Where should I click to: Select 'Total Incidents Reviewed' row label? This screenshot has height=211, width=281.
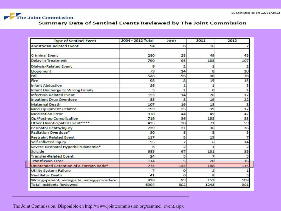click(x=54, y=185)
